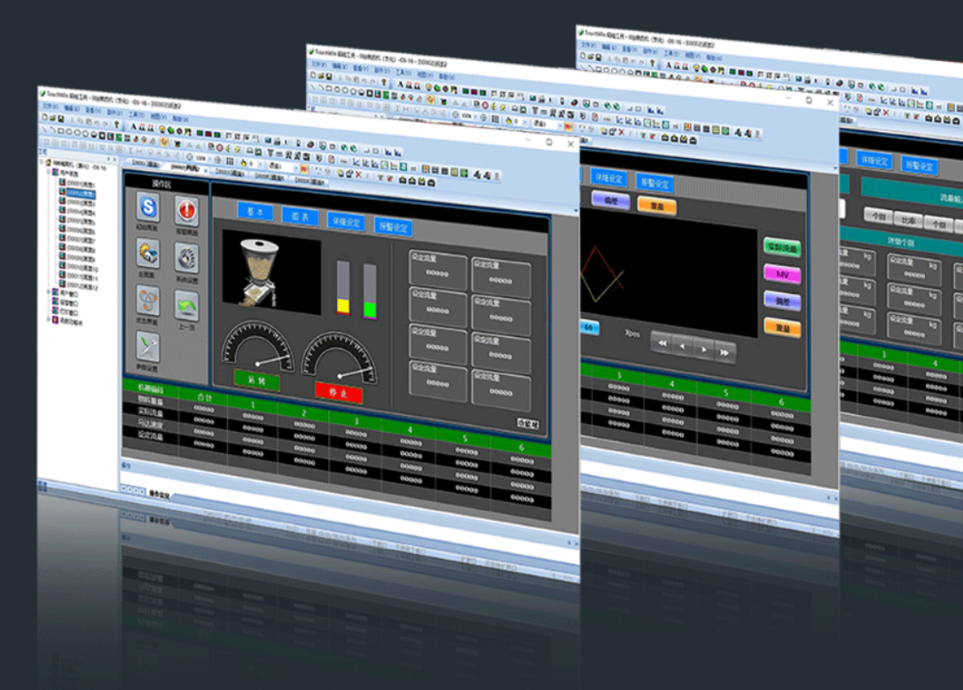Click the right semicircle gauge meter
The width and height of the screenshot is (963, 690).
click(339, 358)
